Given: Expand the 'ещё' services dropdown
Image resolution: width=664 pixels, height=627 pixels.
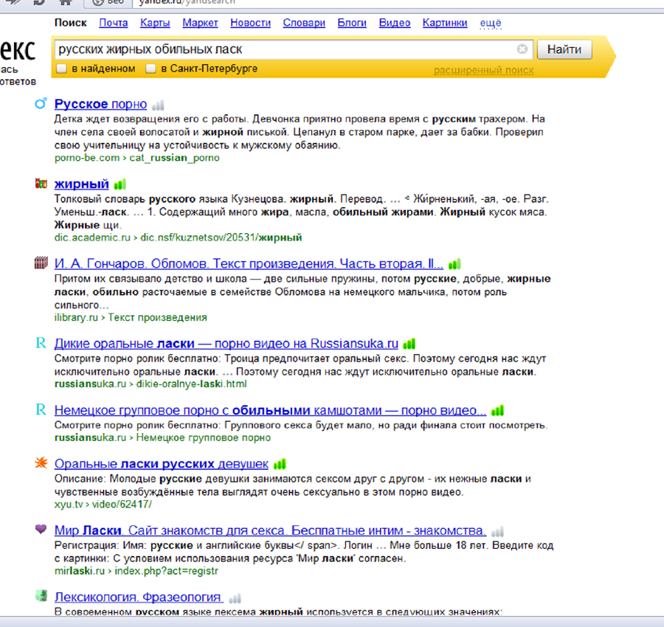Looking at the screenshot, I should [491, 23].
